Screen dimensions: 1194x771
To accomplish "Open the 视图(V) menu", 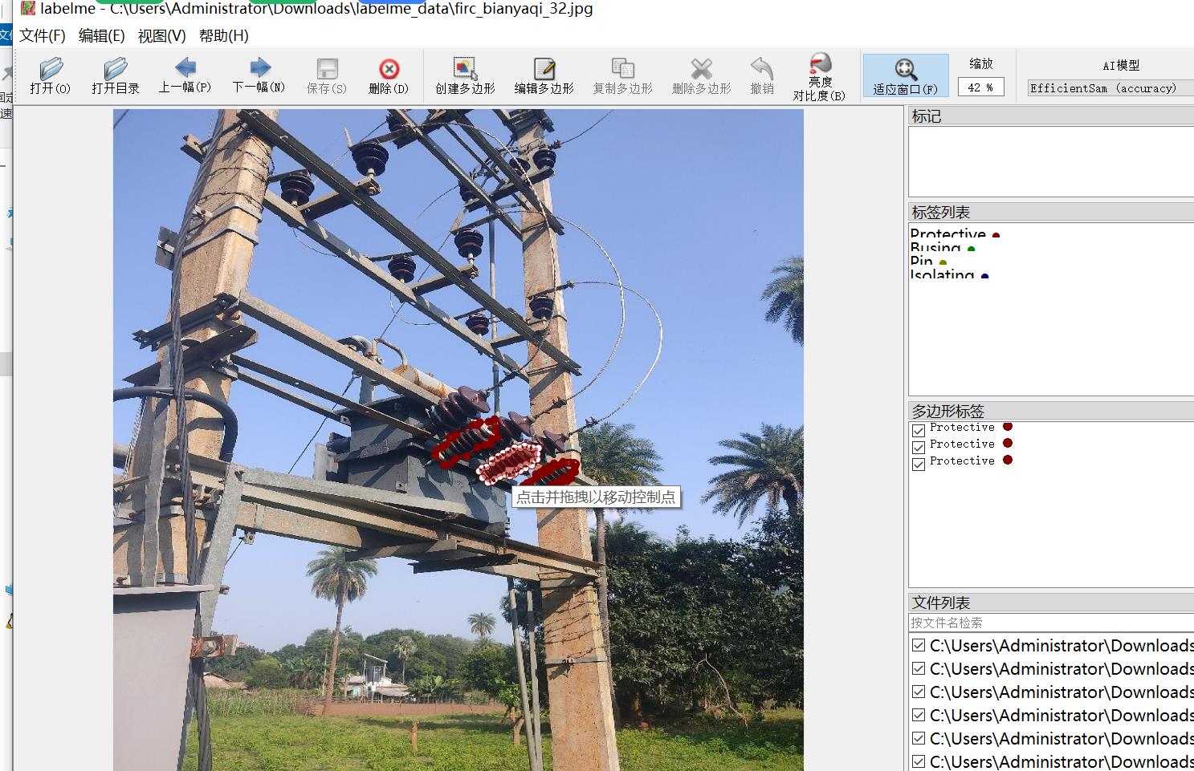I will click(x=161, y=36).
